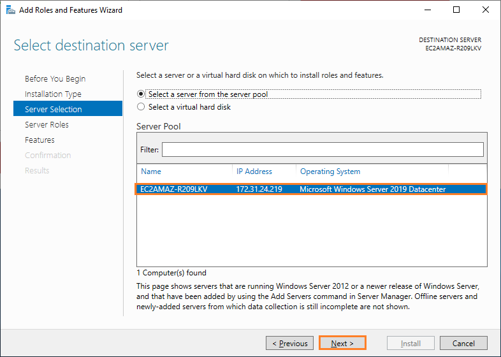Click the greyed Confirmation step

click(48, 156)
